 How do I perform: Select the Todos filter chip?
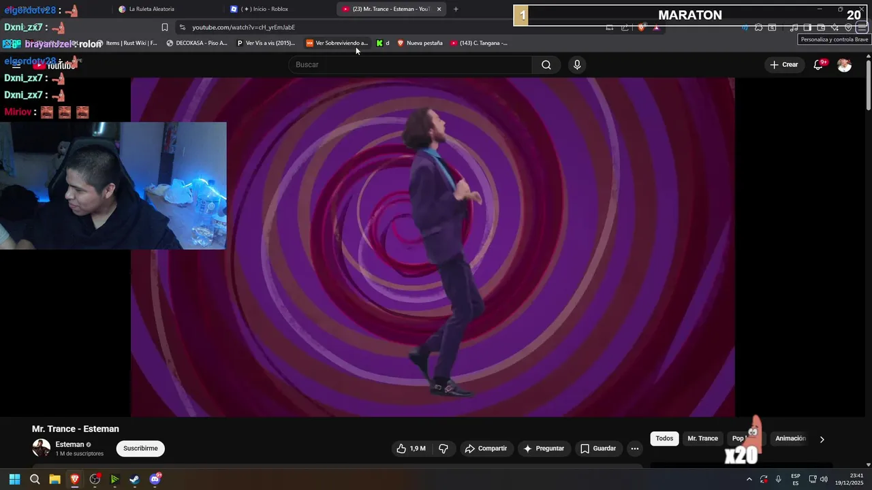[664, 439]
